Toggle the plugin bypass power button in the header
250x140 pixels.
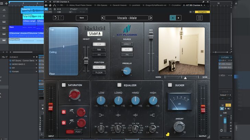pyautogui.click(x=46, y=9)
